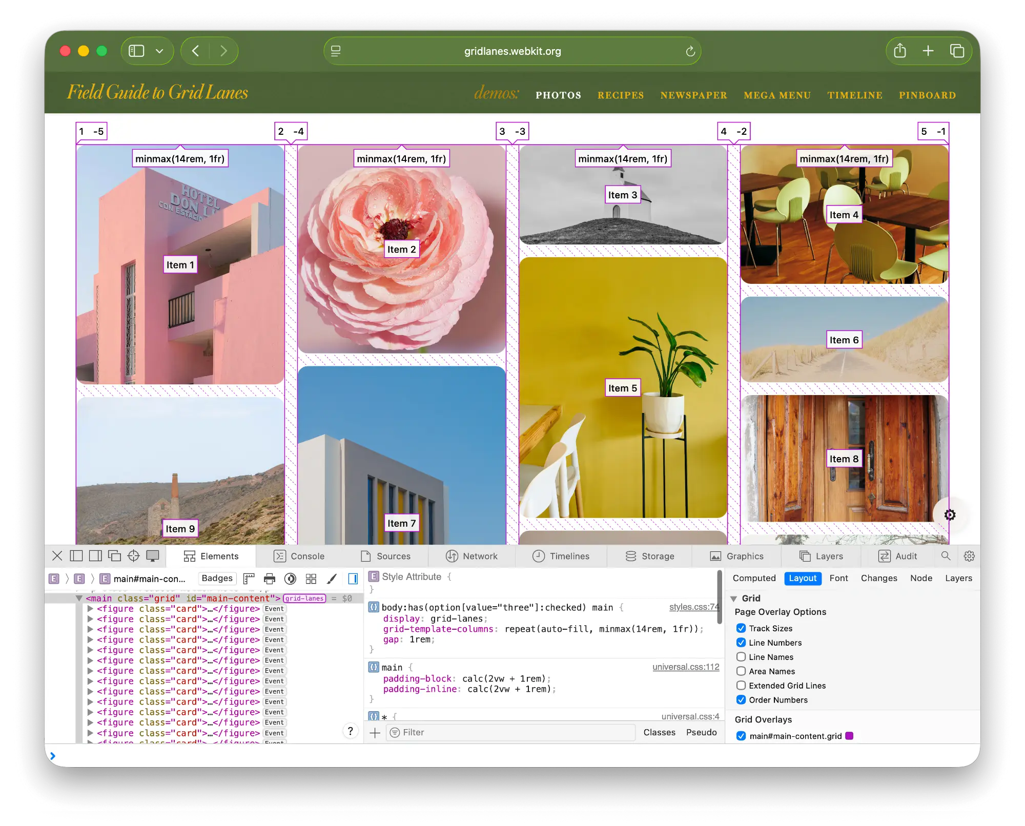Show the tab overview icon

[957, 51]
